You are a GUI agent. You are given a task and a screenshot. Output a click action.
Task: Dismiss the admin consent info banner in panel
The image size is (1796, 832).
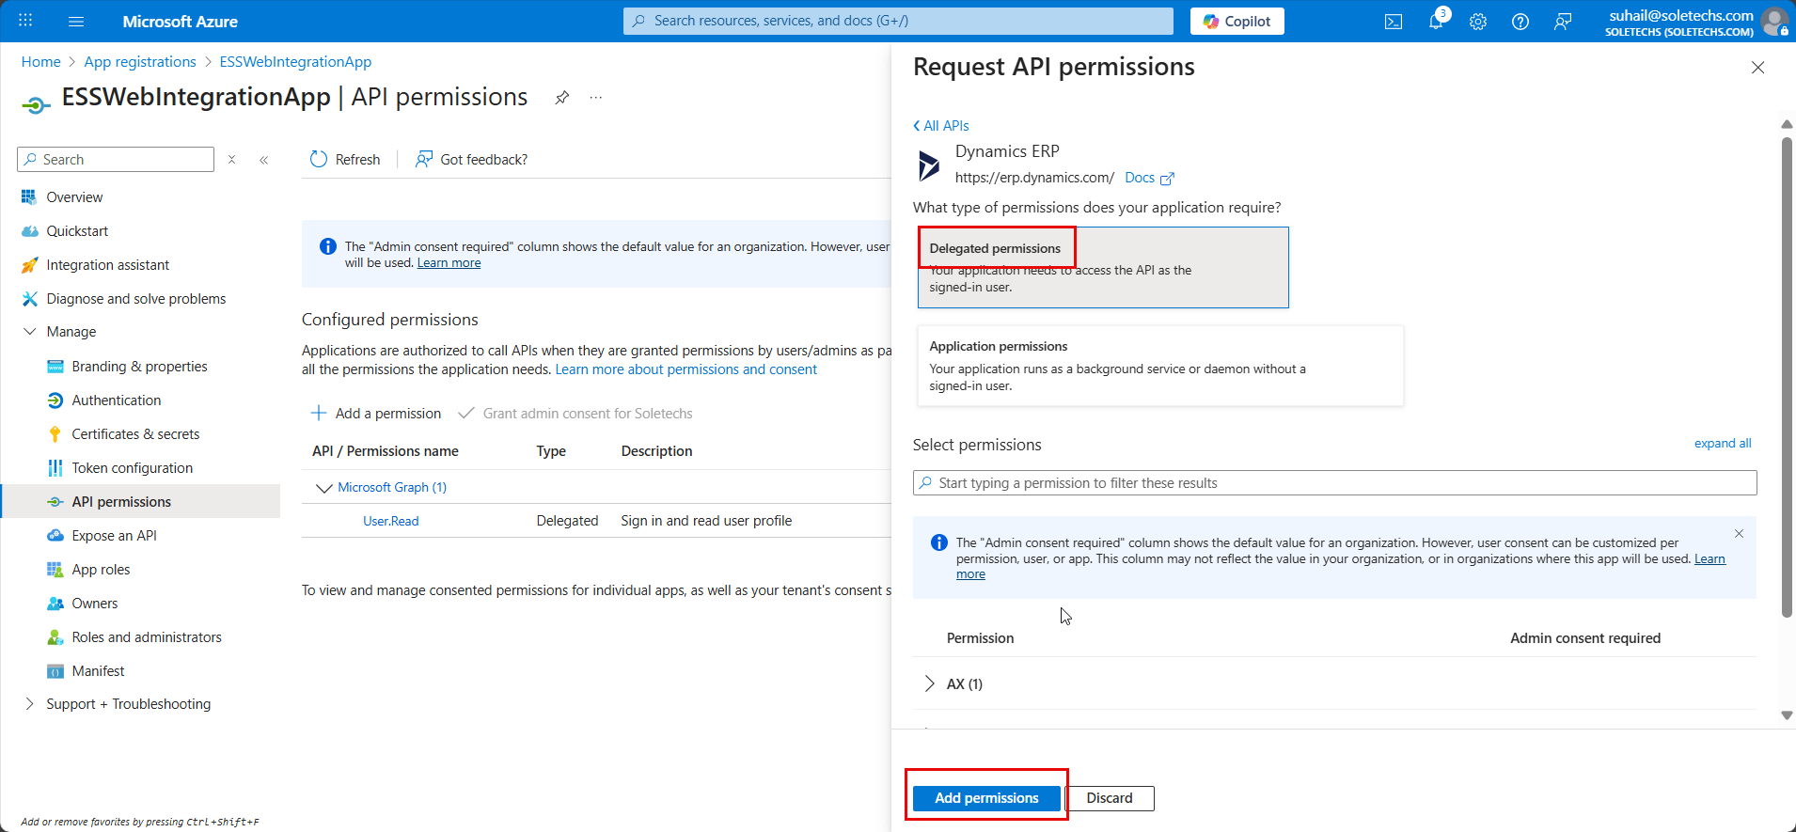pyautogui.click(x=1739, y=534)
